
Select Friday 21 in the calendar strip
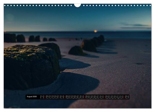99,97
